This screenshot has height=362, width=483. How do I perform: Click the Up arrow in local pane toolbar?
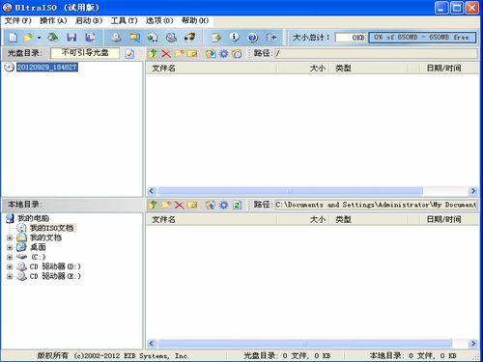[153, 205]
